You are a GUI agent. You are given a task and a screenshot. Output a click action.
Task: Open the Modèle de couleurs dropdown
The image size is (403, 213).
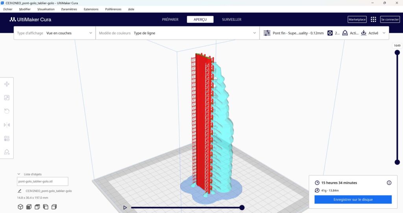[177, 33]
